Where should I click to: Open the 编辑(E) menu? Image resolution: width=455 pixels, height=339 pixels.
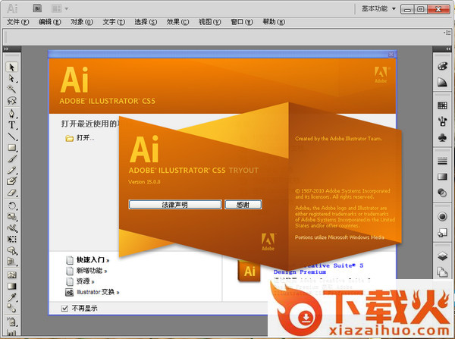(x=50, y=22)
